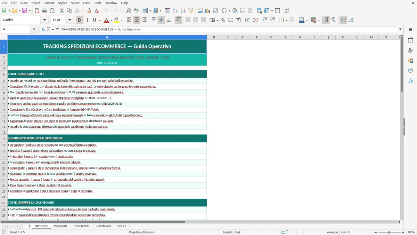Open Print Preview via toolbar icon
Image resolution: width=417 pixels, height=235 pixels.
[52, 11]
